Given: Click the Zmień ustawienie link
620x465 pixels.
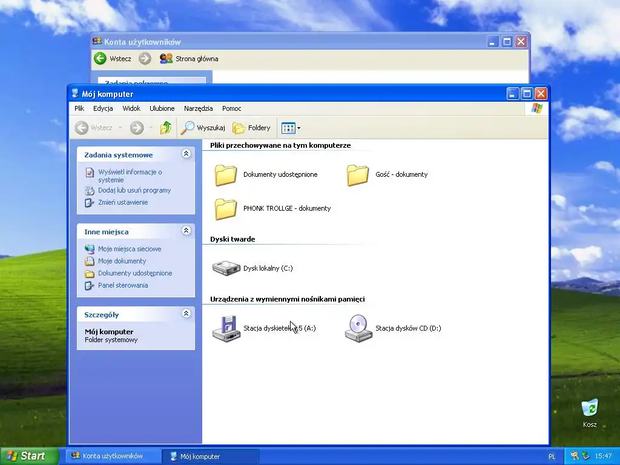Looking at the screenshot, I should (123, 202).
